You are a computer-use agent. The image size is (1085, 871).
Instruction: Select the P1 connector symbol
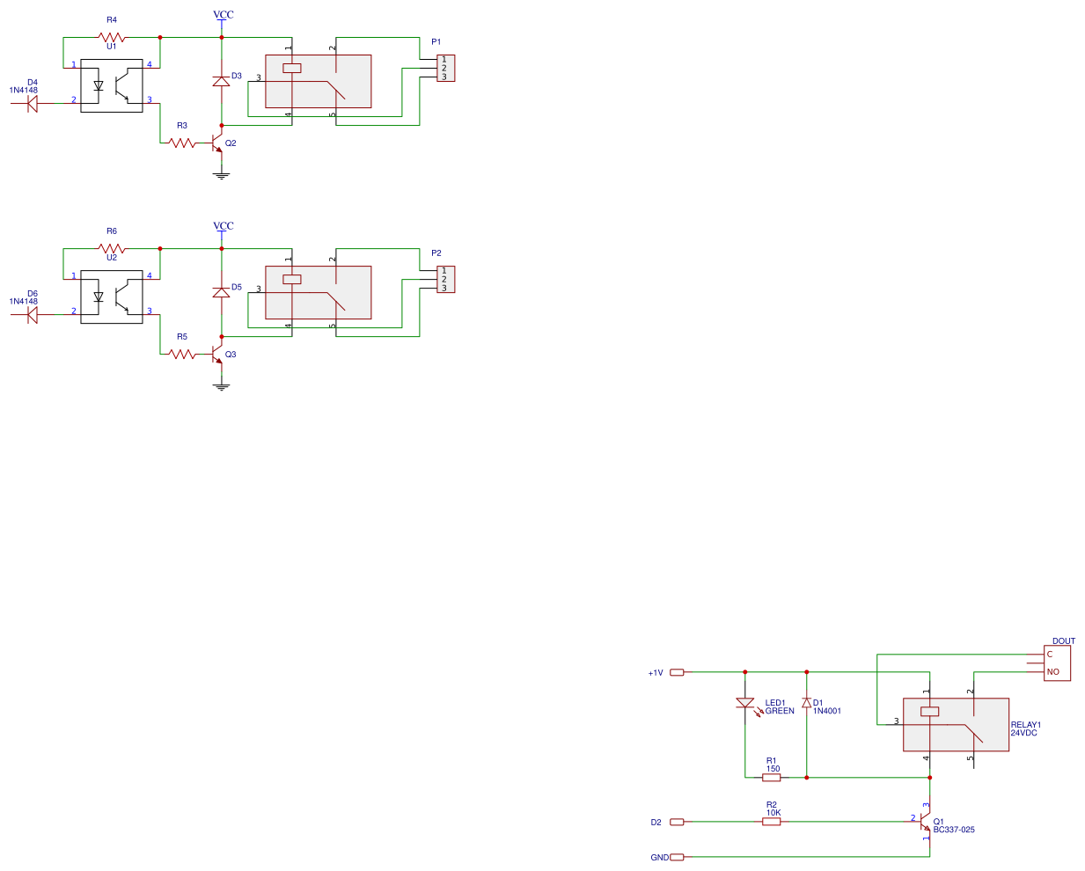tap(445, 68)
